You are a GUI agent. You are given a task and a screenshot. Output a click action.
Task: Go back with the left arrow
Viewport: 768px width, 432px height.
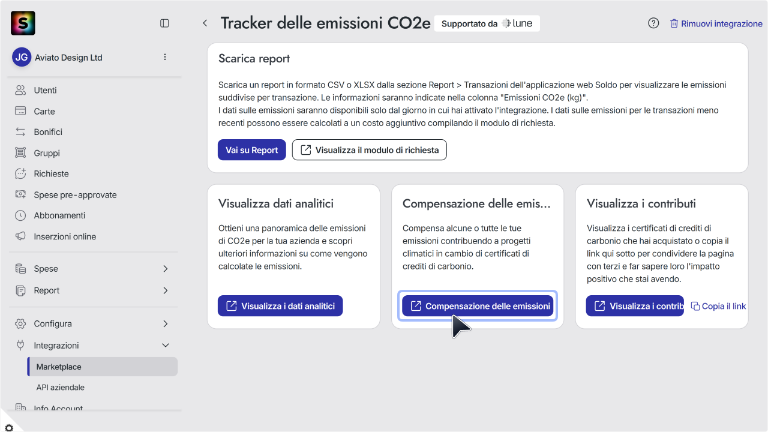pyautogui.click(x=205, y=23)
